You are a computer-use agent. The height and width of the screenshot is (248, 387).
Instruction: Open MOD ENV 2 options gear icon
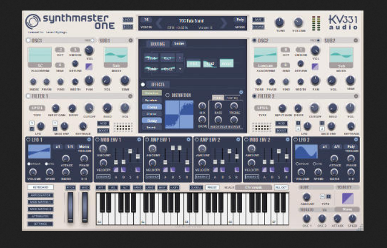click(x=287, y=140)
